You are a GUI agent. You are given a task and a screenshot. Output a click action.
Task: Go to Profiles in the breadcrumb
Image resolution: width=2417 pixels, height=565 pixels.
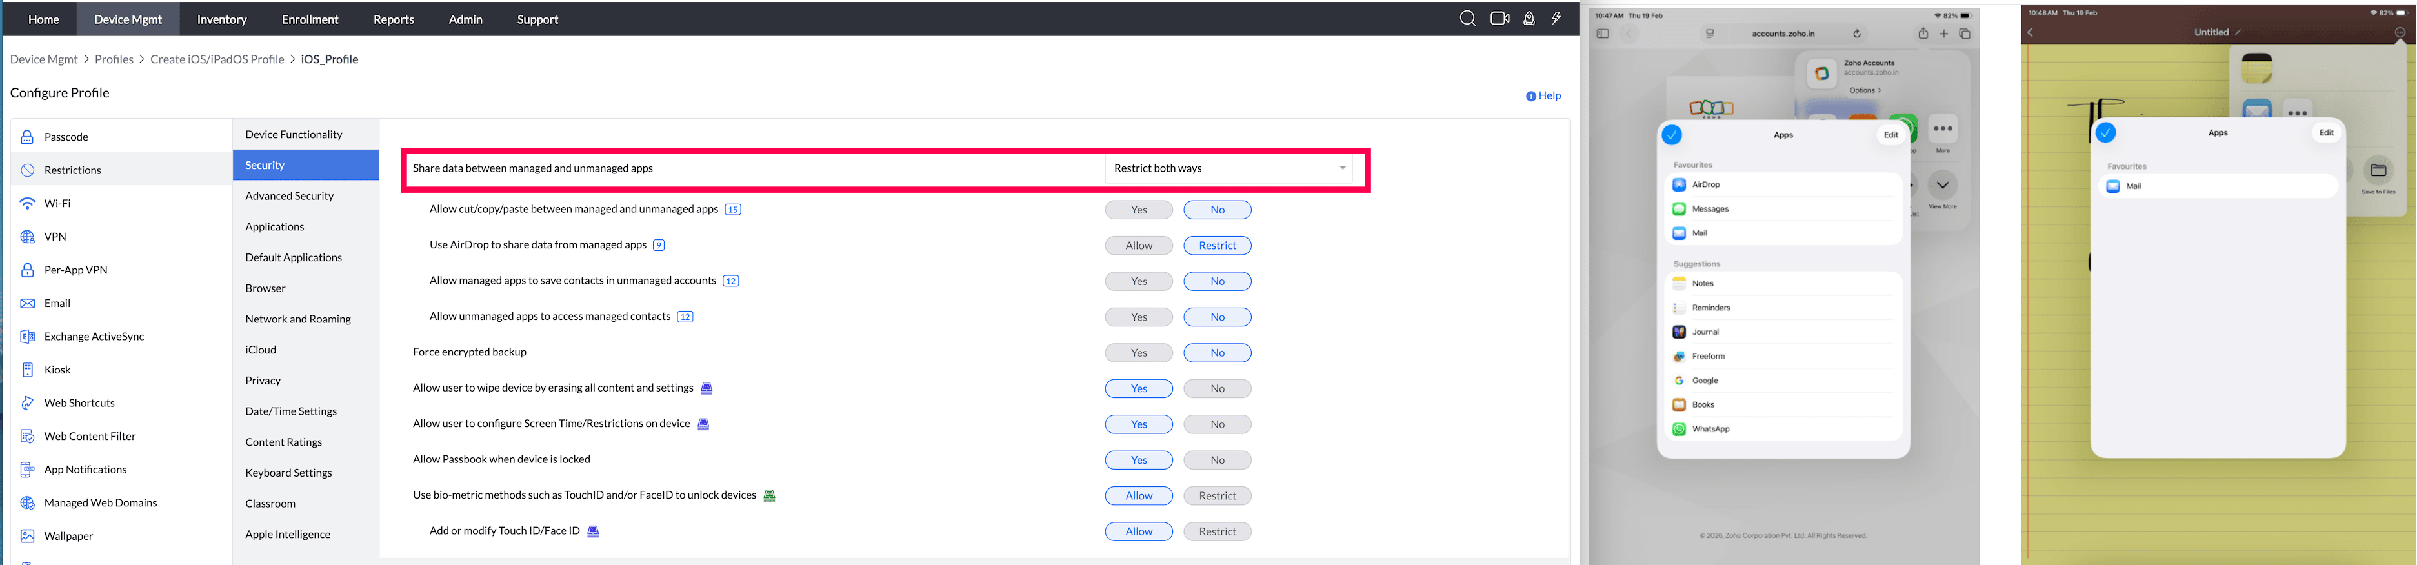114,59
